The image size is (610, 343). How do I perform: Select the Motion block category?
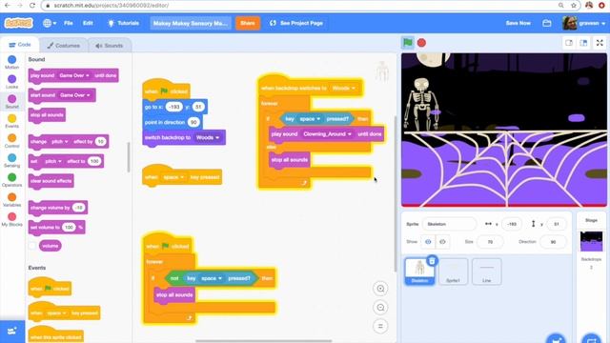tap(12, 62)
